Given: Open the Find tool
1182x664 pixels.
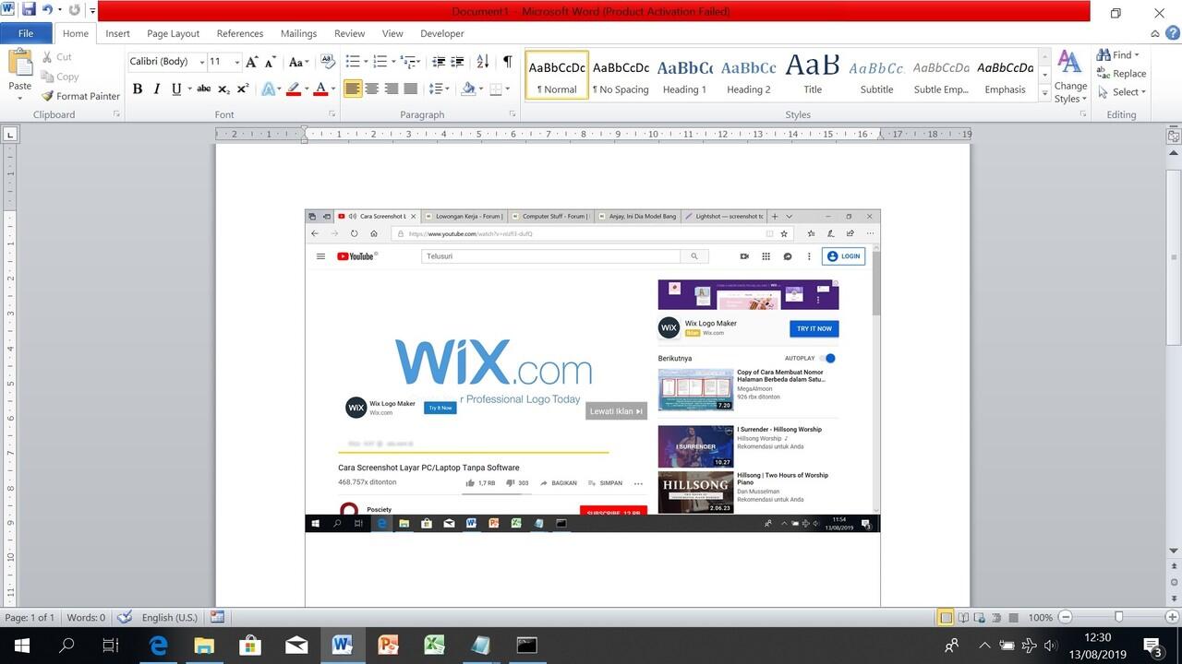Looking at the screenshot, I should click(x=1119, y=54).
